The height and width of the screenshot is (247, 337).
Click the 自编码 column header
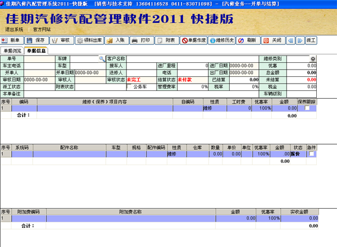click(x=188, y=102)
